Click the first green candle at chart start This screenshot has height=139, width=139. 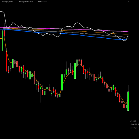point(2,41)
